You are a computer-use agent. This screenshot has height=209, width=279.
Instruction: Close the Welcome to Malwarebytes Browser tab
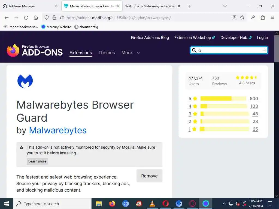(179, 6)
